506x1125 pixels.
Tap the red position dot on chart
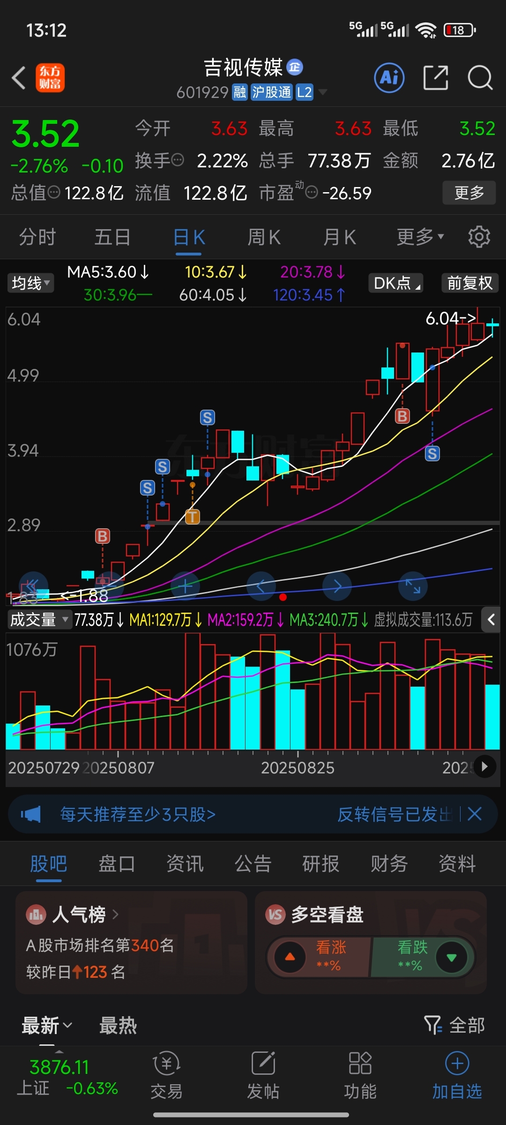pos(283,597)
